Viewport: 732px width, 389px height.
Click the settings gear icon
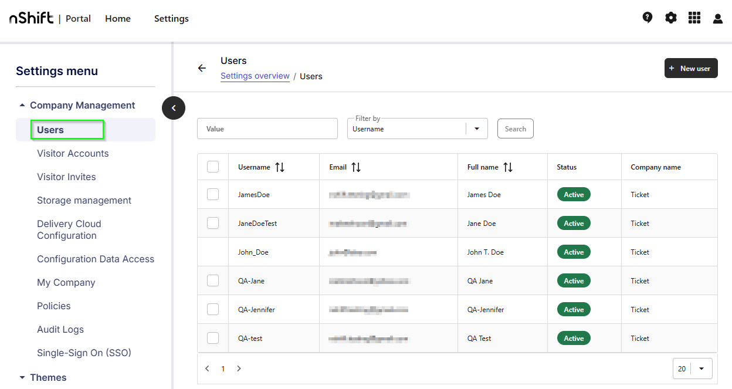click(x=670, y=18)
